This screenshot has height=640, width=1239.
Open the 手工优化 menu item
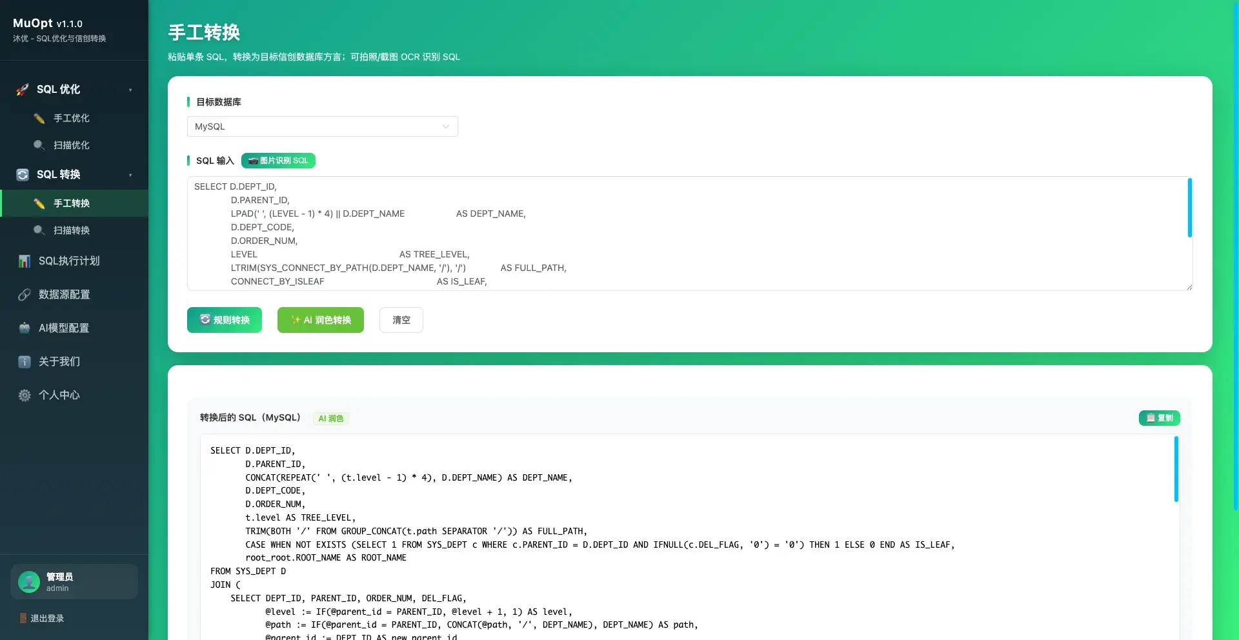74,118
